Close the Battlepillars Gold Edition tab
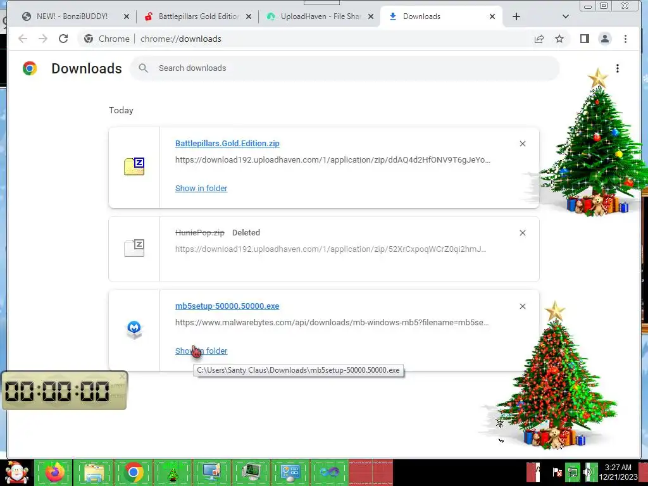 coord(248,16)
